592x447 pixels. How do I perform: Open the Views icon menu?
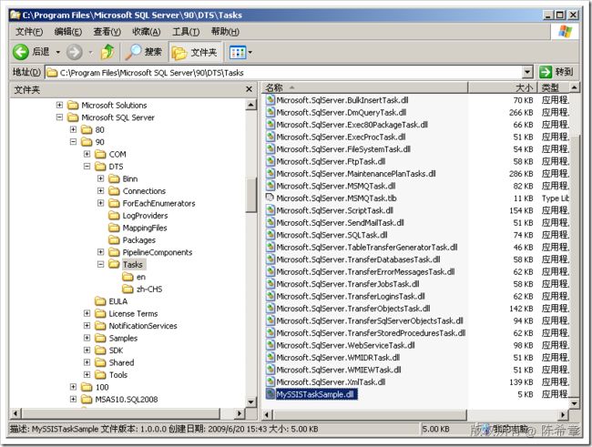pos(238,52)
